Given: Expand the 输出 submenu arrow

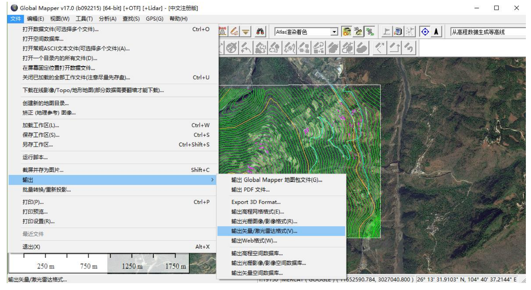Looking at the screenshot, I should [x=212, y=180].
